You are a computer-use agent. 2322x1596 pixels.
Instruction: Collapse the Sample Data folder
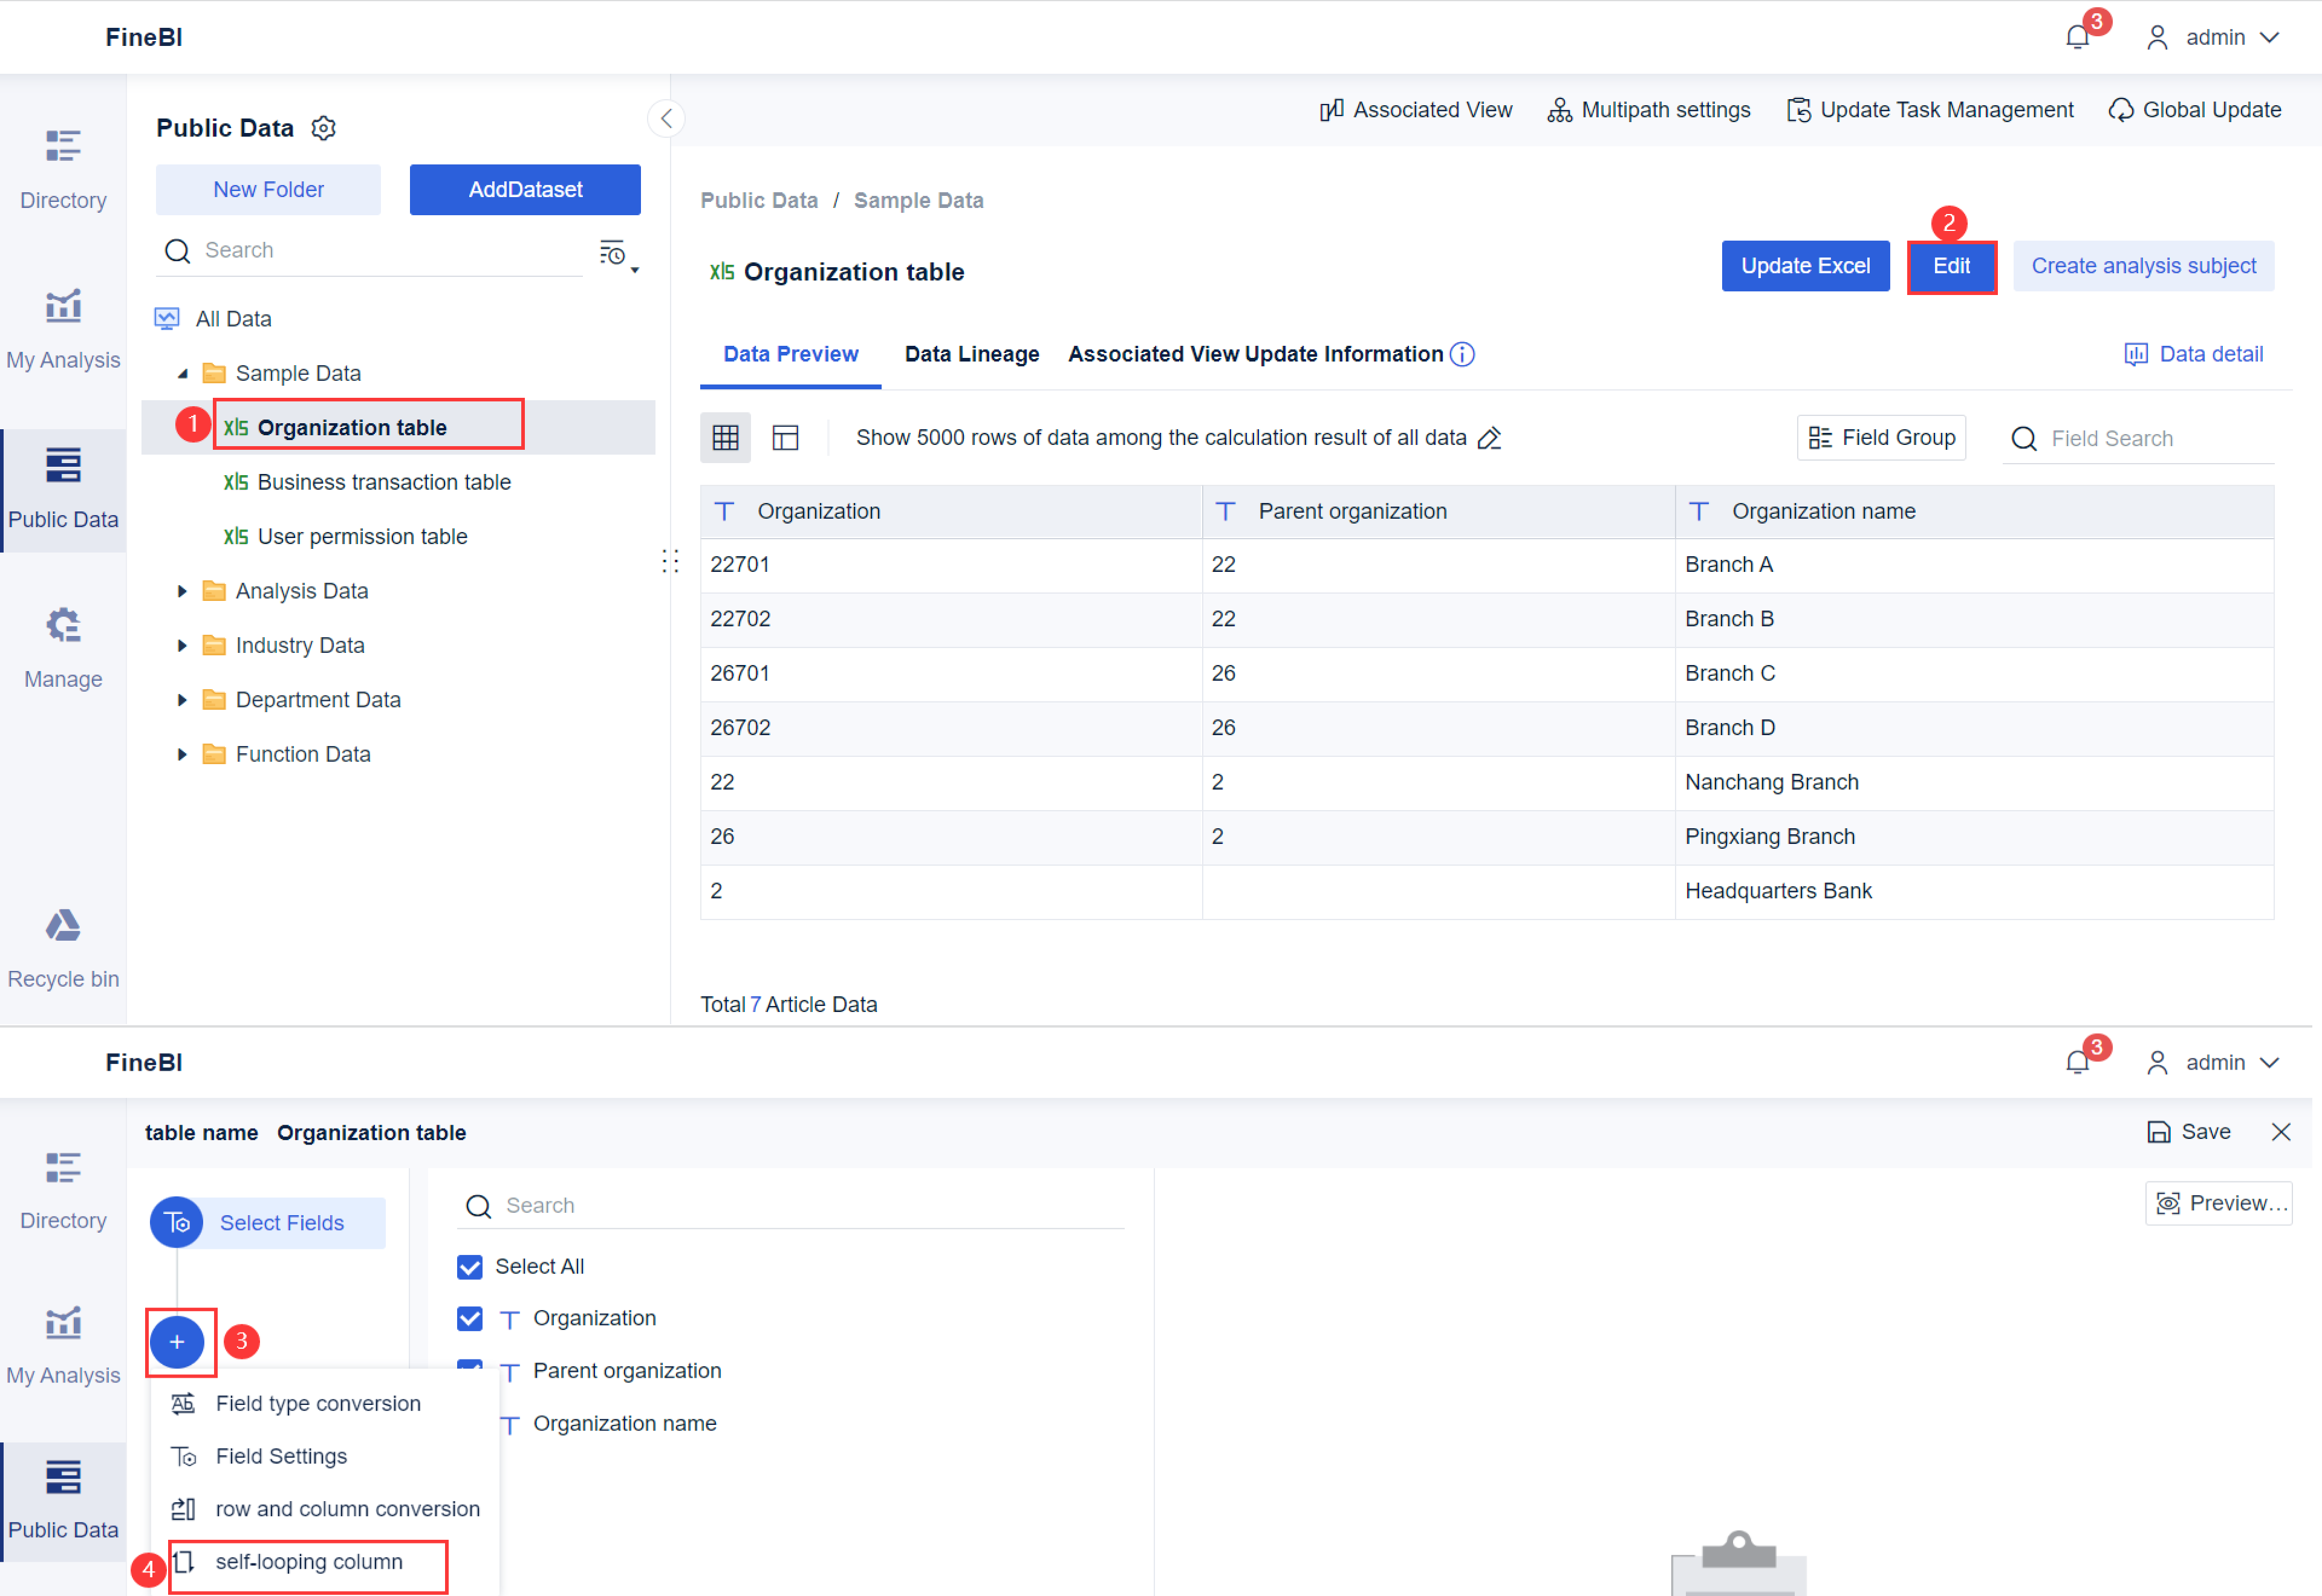(182, 372)
